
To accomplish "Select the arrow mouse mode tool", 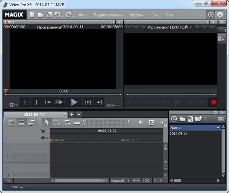I will click(47, 123).
